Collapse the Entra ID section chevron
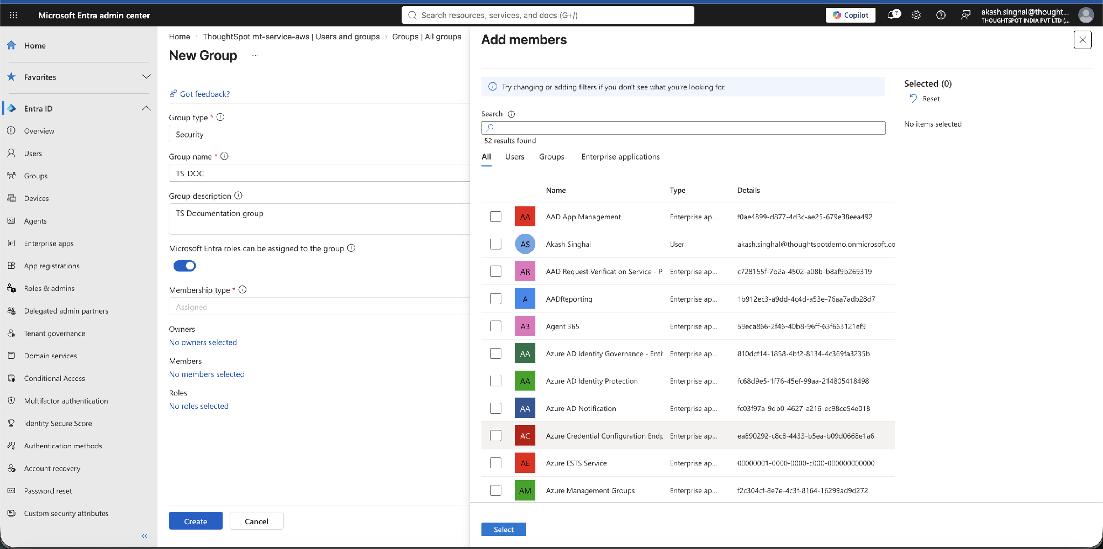 click(146, 108)
